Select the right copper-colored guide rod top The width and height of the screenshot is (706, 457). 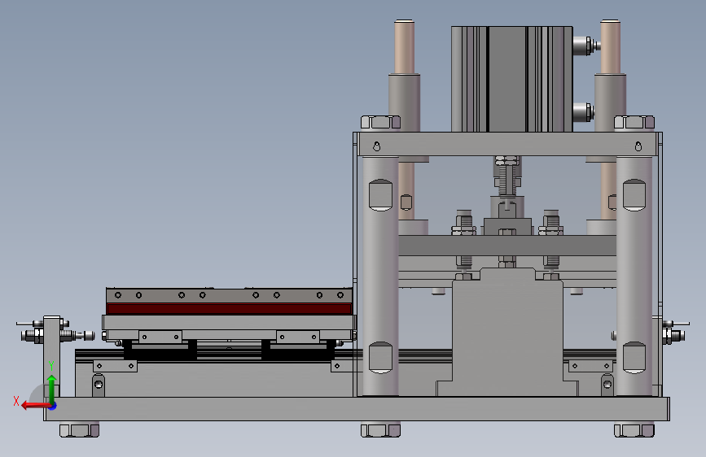(x=611, y=47)
